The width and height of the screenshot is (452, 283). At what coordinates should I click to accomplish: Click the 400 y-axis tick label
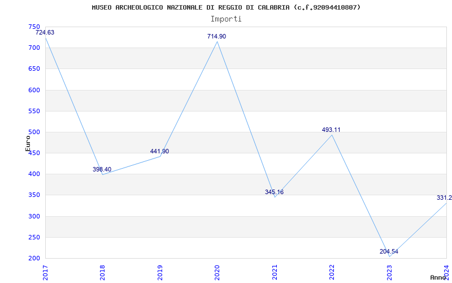(x=34, y=174)
